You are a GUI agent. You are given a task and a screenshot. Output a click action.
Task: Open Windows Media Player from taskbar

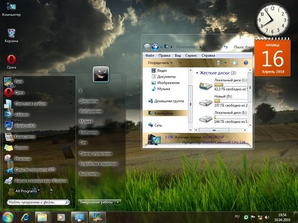pyautogui.click(x=61, y=217)
